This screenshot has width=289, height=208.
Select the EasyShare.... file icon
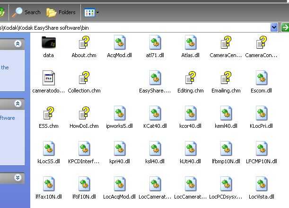point(155,78)
